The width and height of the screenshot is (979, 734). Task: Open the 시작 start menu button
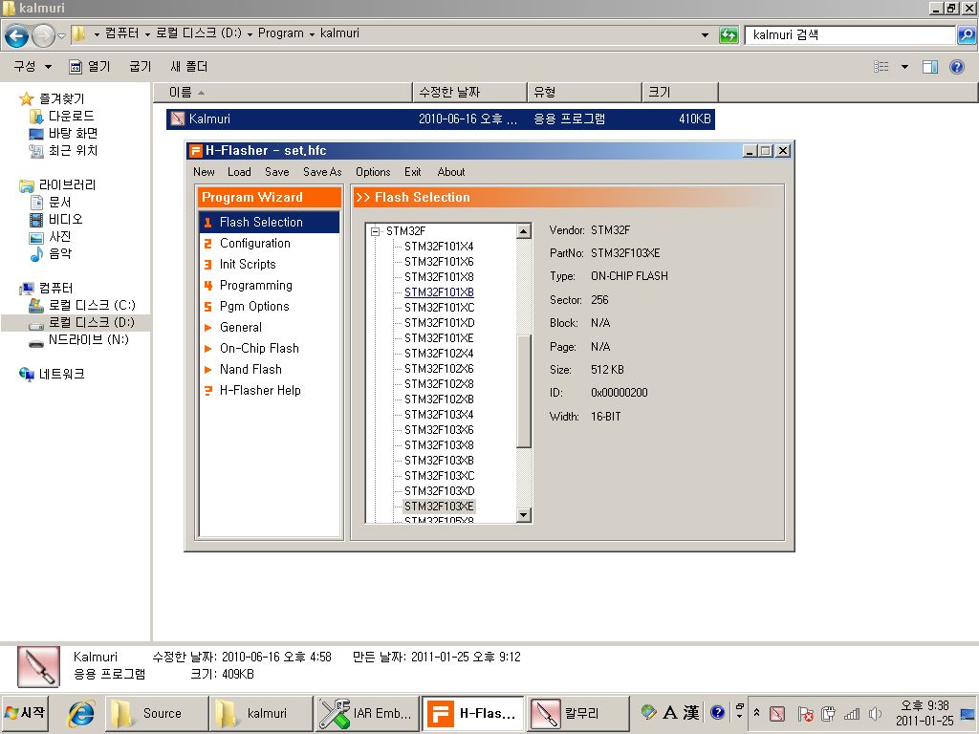pos(25,713)
